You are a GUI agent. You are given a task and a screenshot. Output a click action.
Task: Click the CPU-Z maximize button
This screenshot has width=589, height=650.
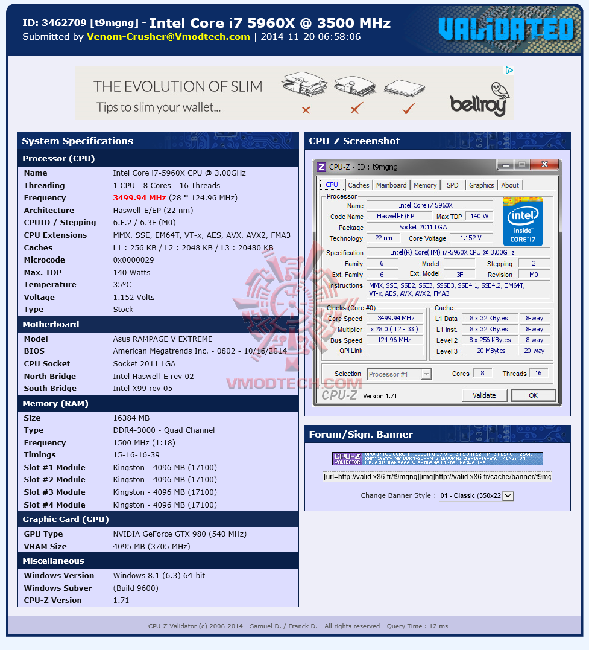522,165
